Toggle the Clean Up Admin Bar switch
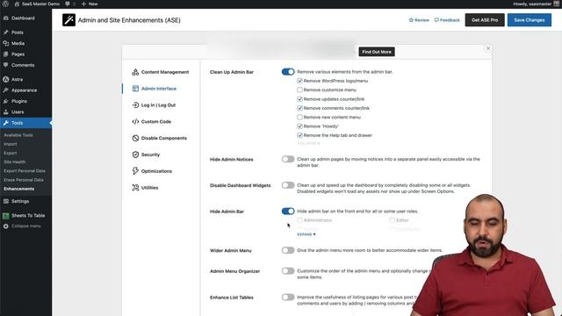The width and height of the screenshot is (562, 316). (x=288, y=72)
